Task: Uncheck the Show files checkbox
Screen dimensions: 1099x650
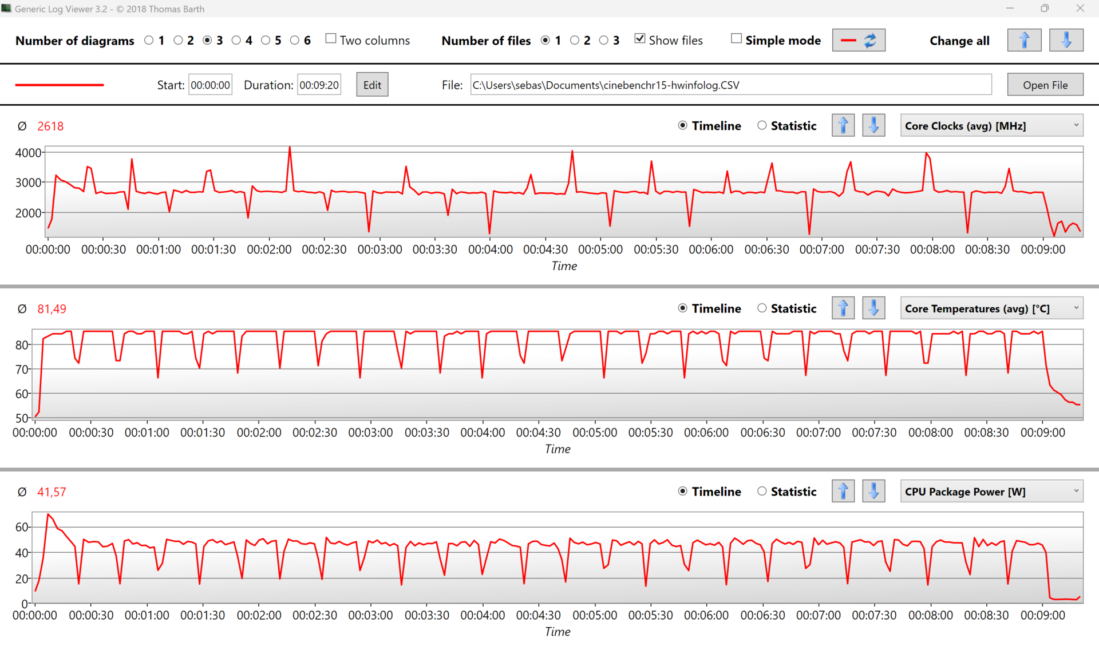Action: [640, 39]
